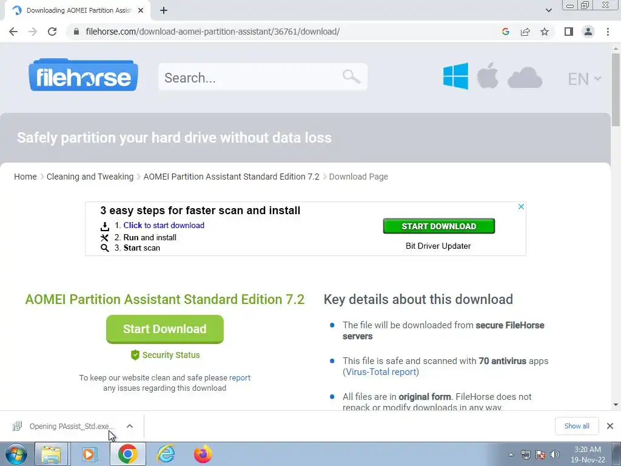Close the ad with the X icon
The width and height of the screenshot is (621, 466).
pyautogui.click(x=521, y=206)
